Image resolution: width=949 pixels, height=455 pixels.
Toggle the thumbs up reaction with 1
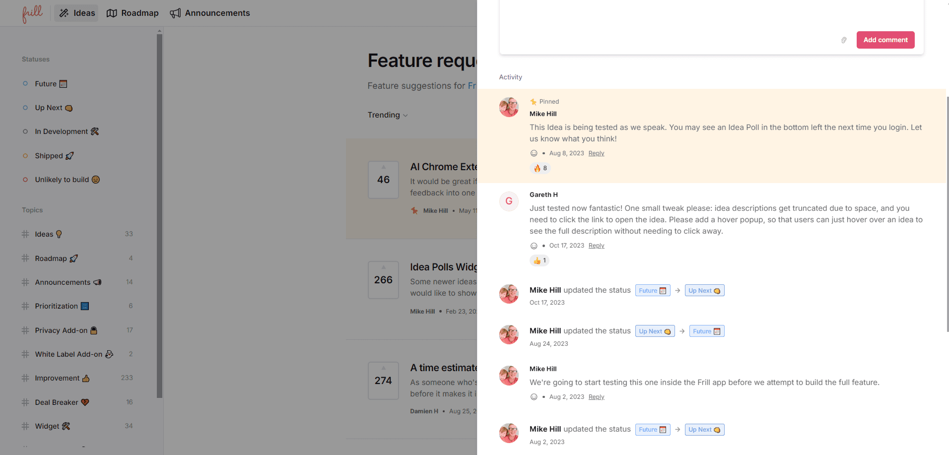coord(540,260)
